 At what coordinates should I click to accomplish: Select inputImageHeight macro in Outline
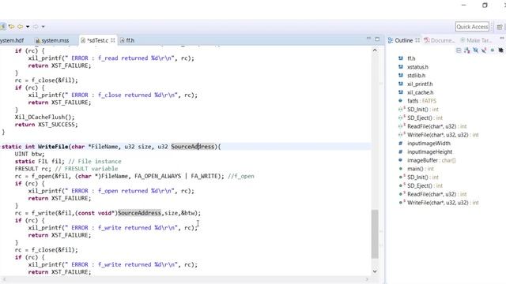pos(429,151)
